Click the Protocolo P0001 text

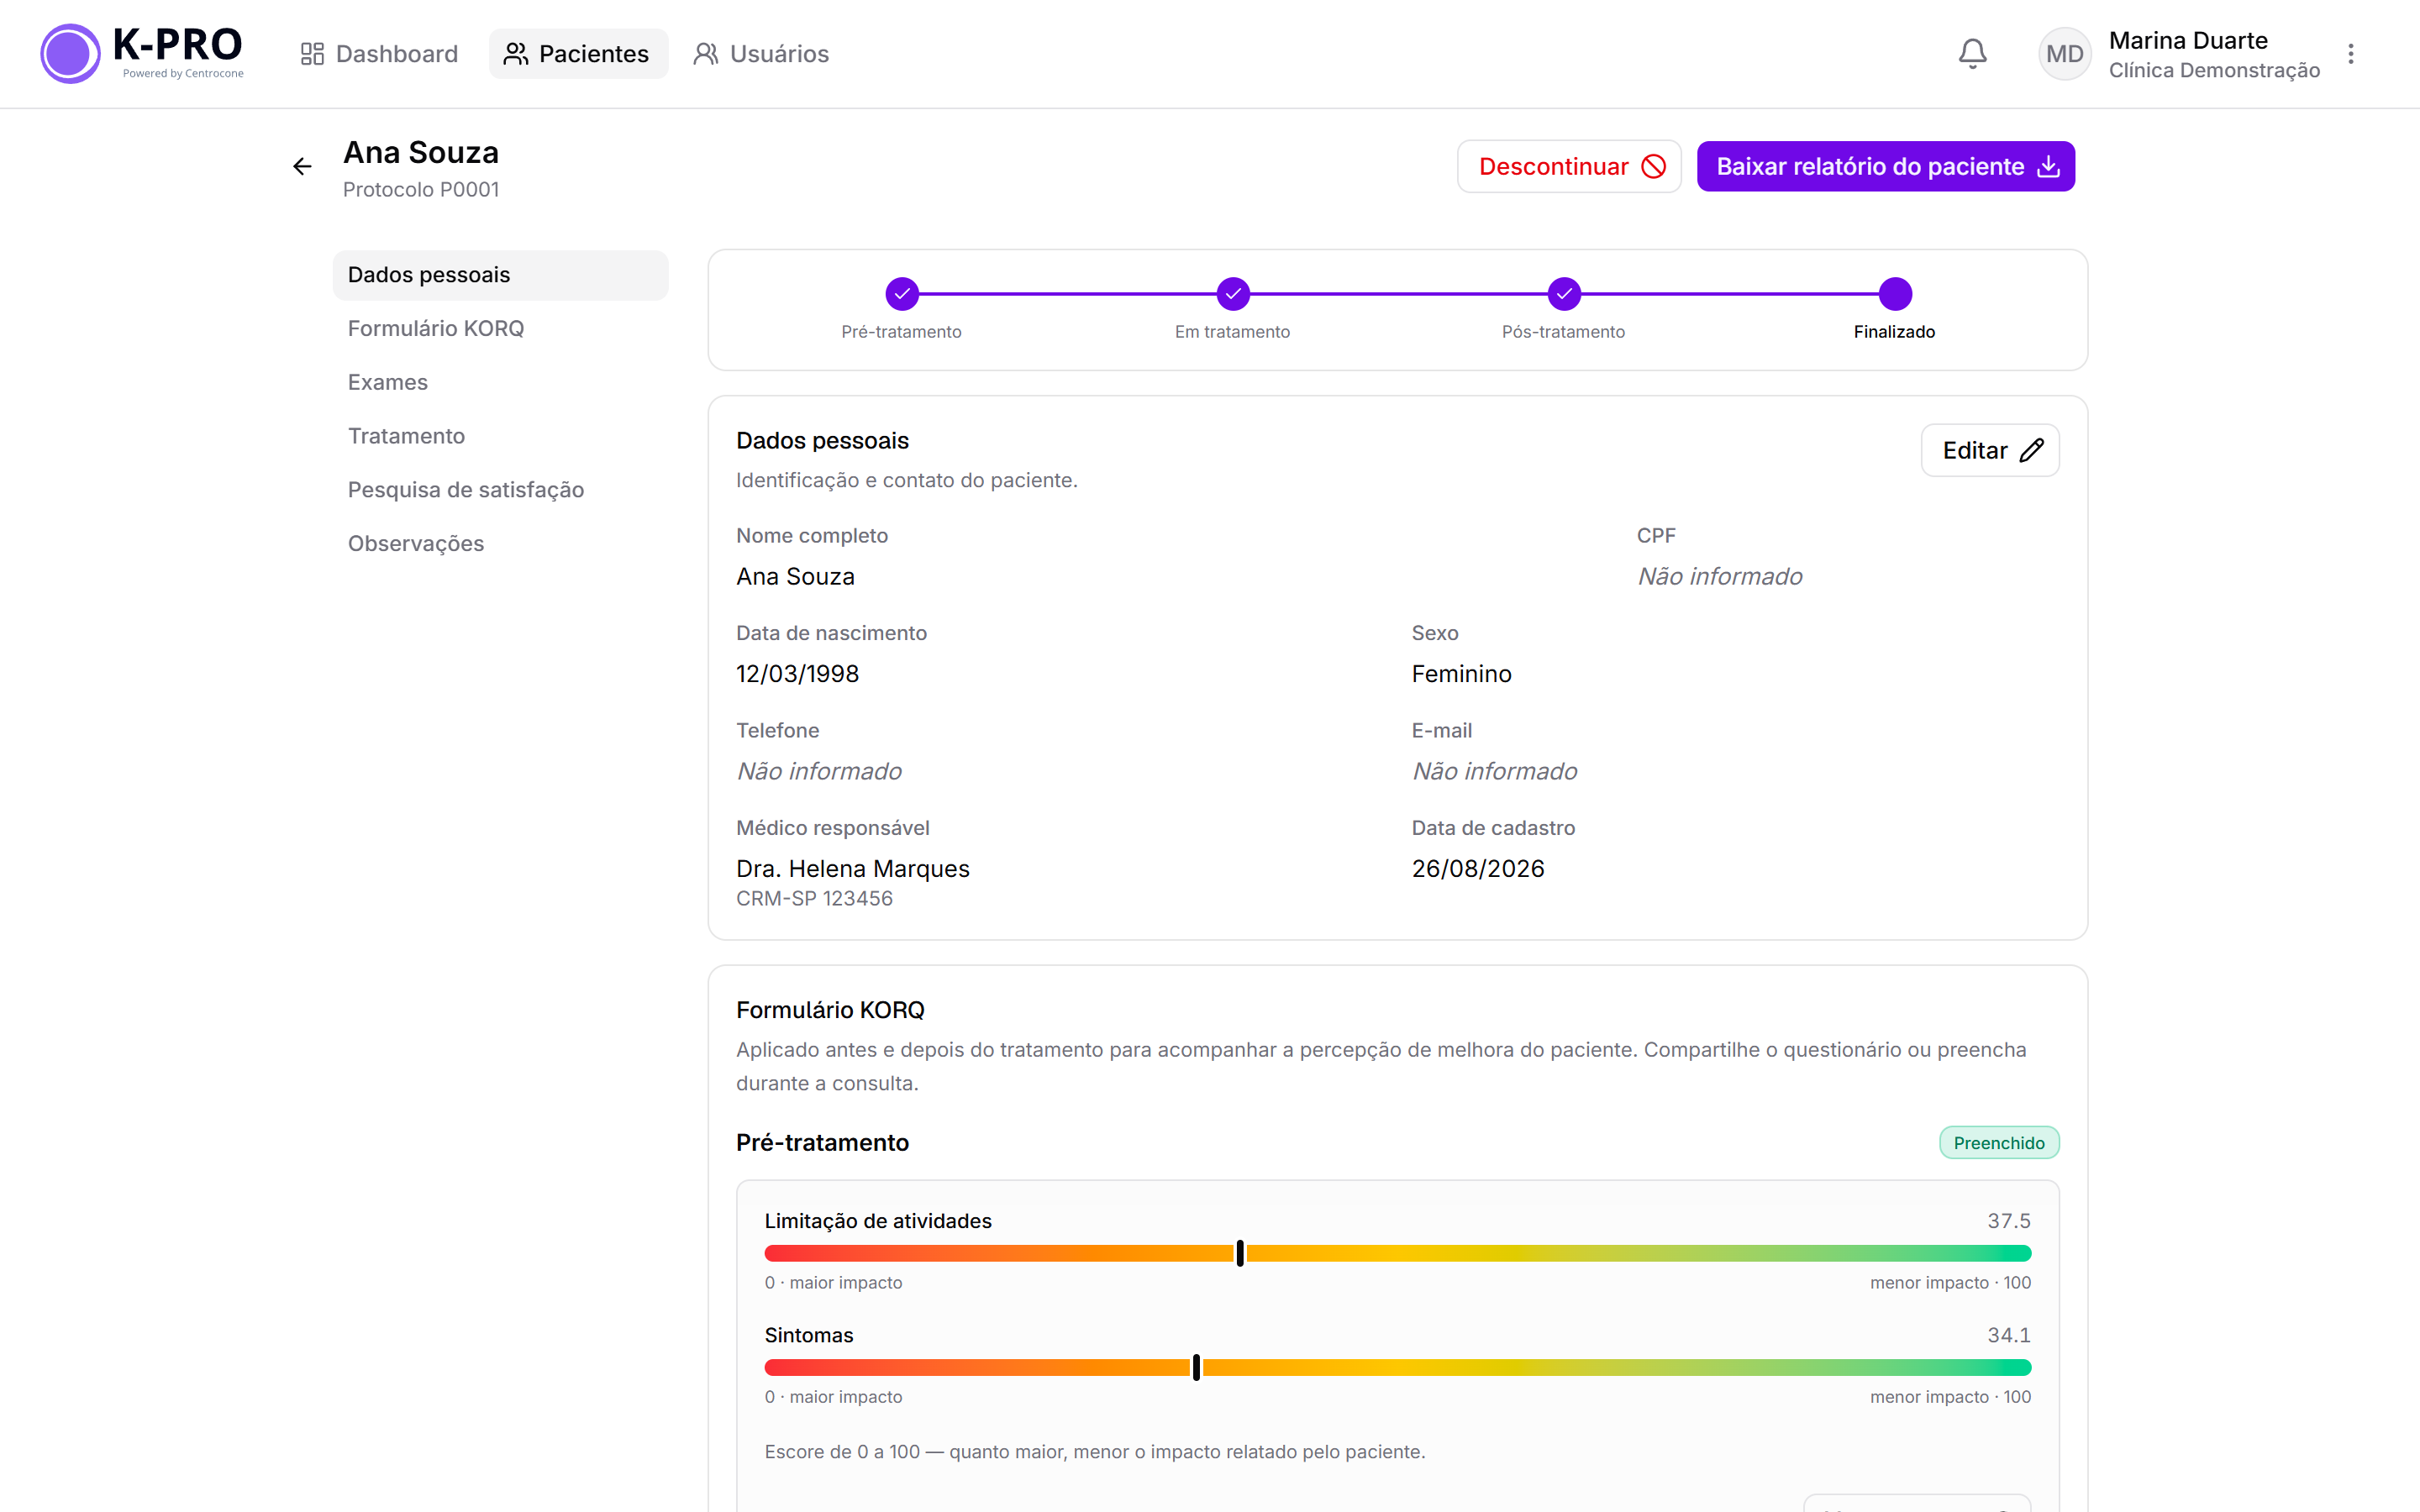[x=421, y=190]
